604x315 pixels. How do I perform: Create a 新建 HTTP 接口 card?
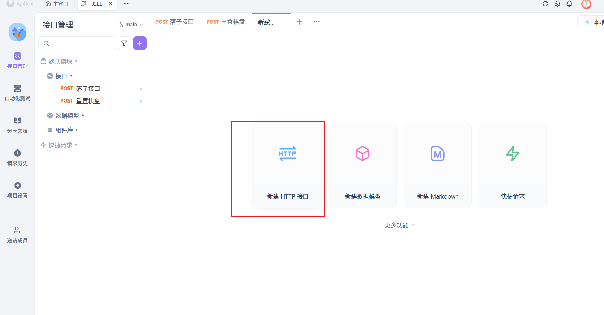[x=288, y=166]
